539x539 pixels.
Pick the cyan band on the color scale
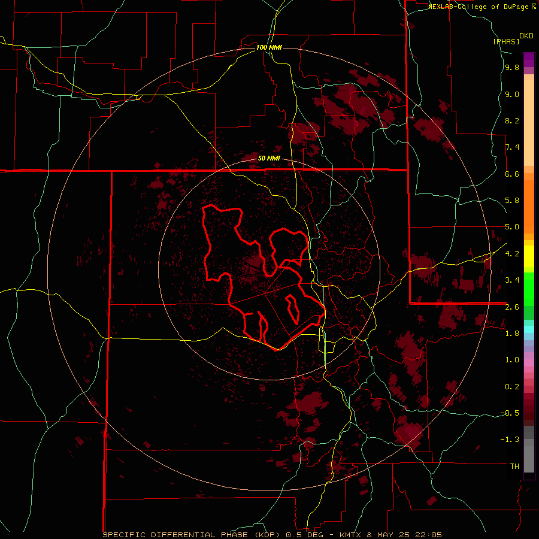(x=529, y=329)
